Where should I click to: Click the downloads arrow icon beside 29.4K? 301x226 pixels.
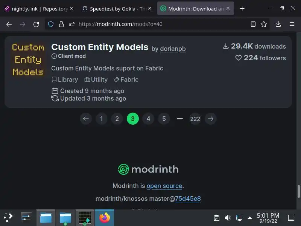click(x=225, y=46)
